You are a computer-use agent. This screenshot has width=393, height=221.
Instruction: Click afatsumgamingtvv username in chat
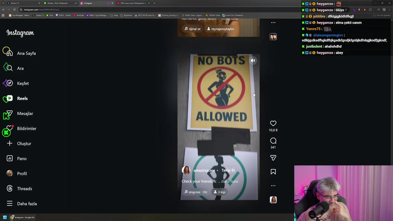[328, 35]
